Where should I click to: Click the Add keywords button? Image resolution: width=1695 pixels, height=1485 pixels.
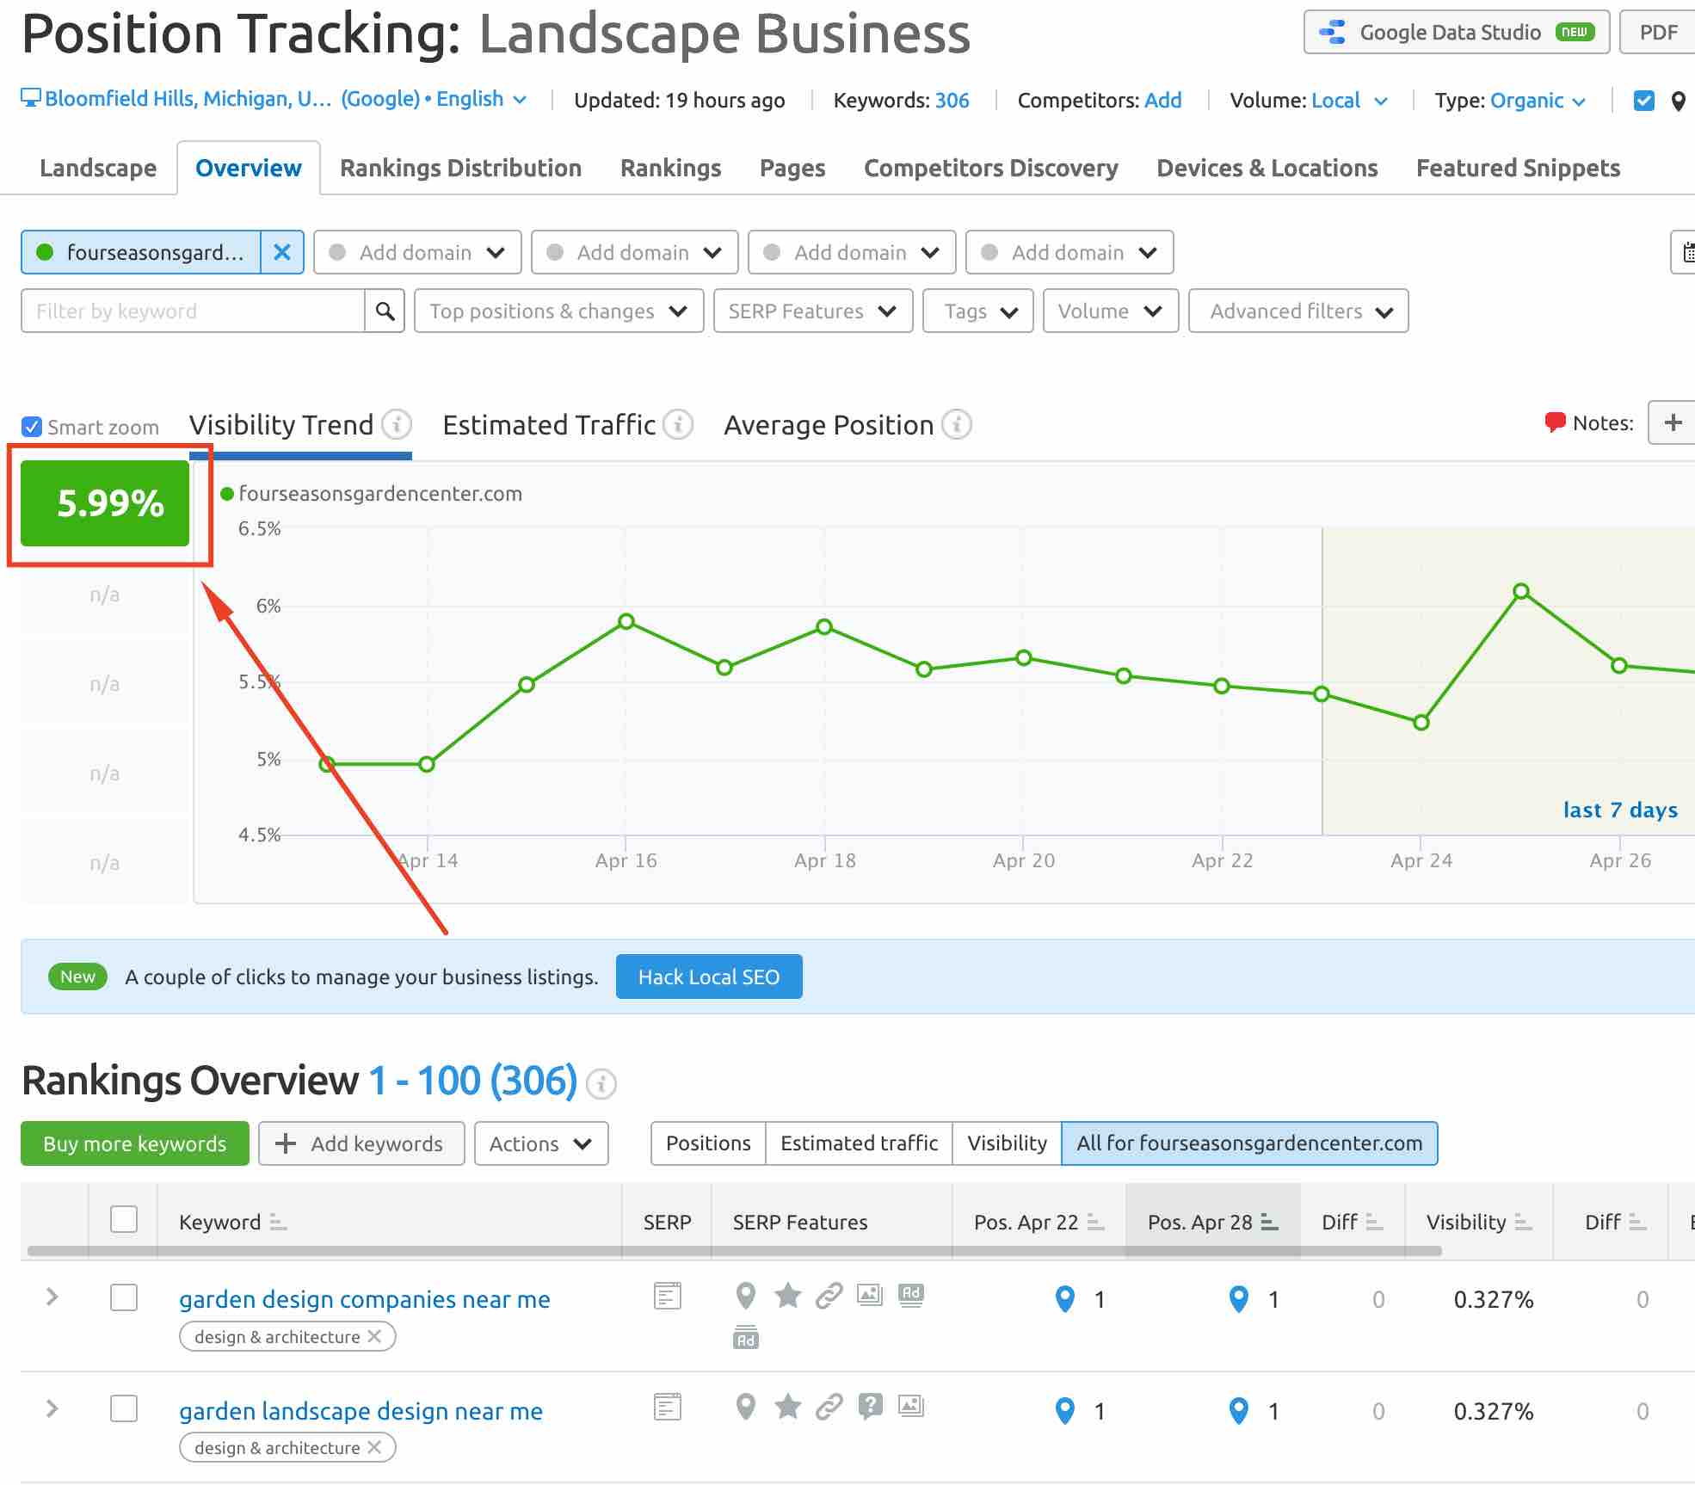click(x=361, y=1143)
